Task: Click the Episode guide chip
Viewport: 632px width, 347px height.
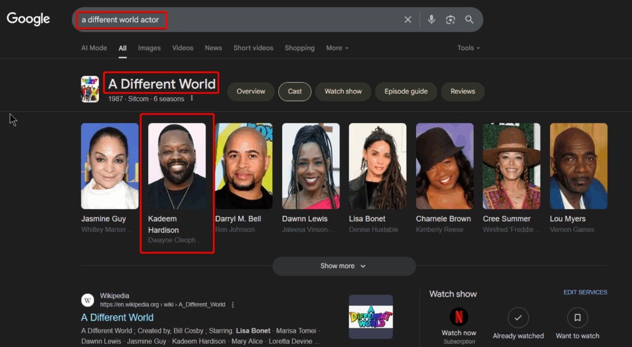Action: point(406,91)
